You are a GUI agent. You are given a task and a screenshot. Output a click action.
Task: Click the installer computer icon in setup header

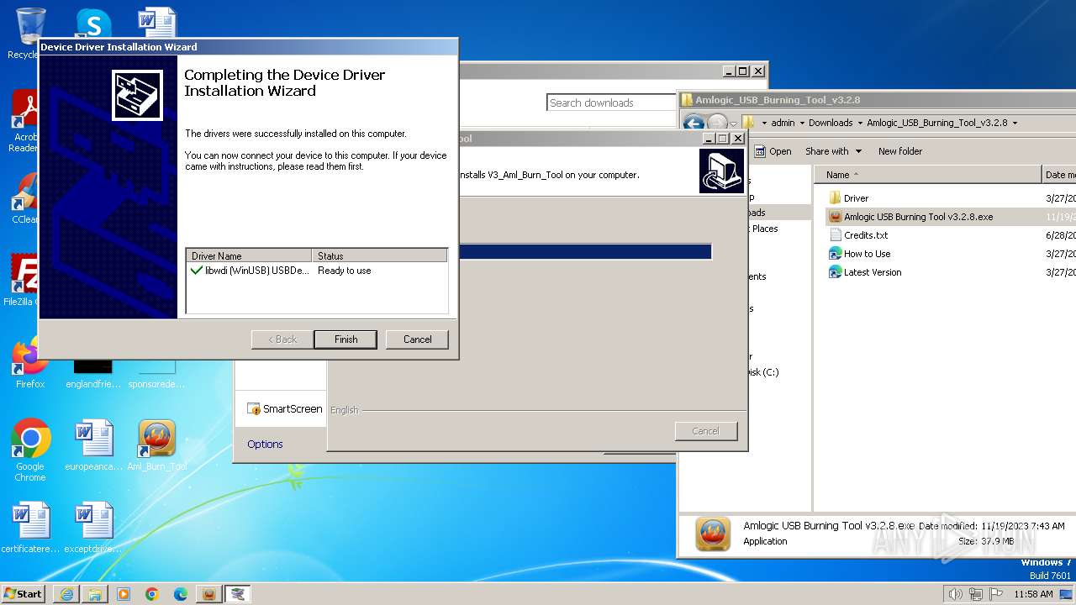click(x=721, y=171)
